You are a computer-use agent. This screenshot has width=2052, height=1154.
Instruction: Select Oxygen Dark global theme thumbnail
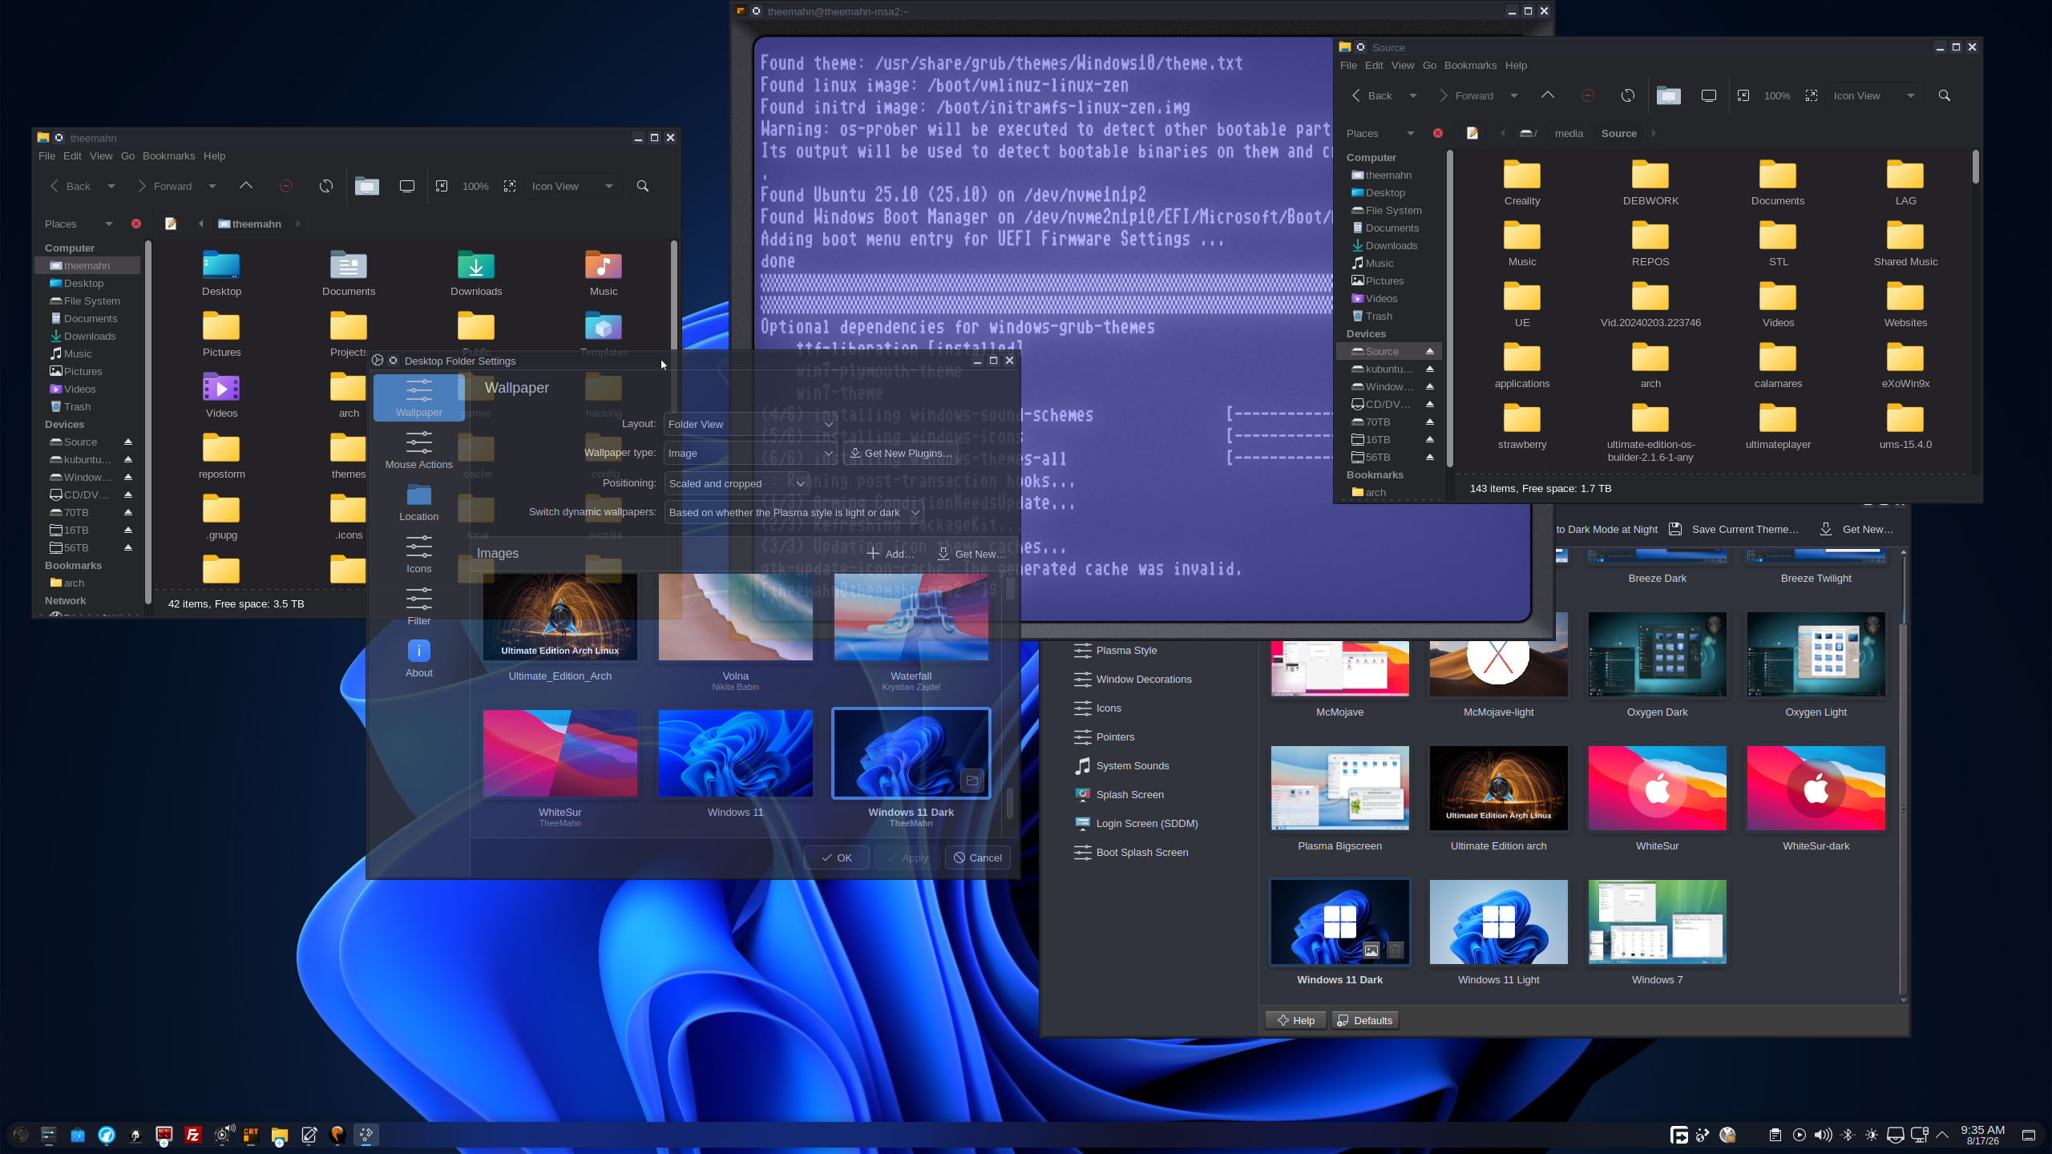pyautogui.click(x=1657, y=655)
